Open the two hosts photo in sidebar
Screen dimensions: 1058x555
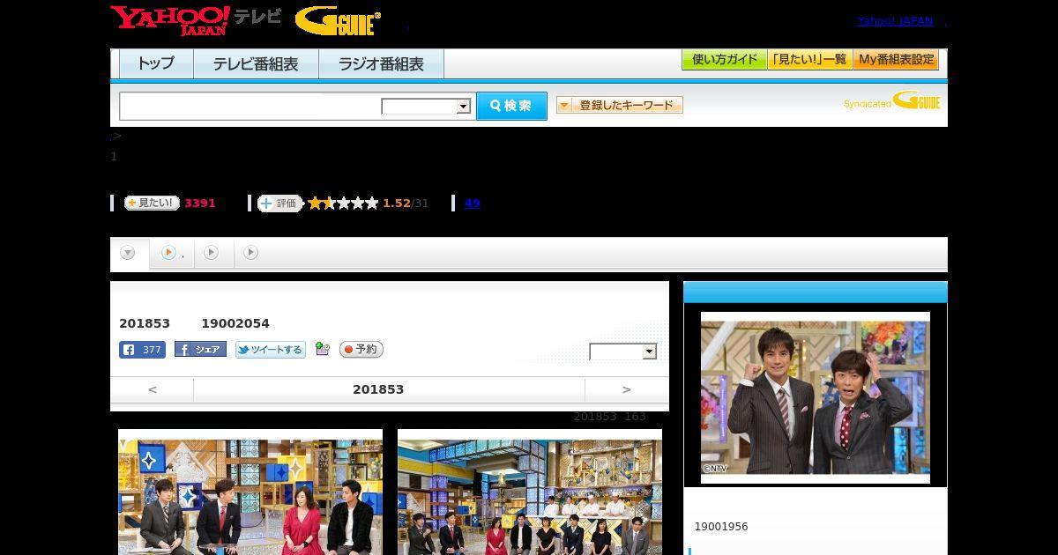coord(816,397)
